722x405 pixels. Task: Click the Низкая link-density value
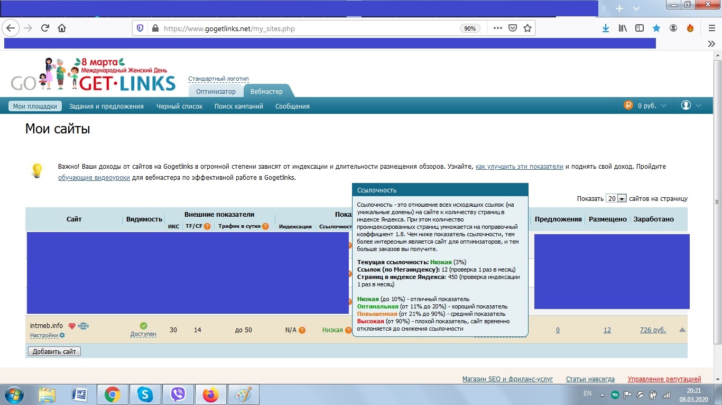click(332, 330)
